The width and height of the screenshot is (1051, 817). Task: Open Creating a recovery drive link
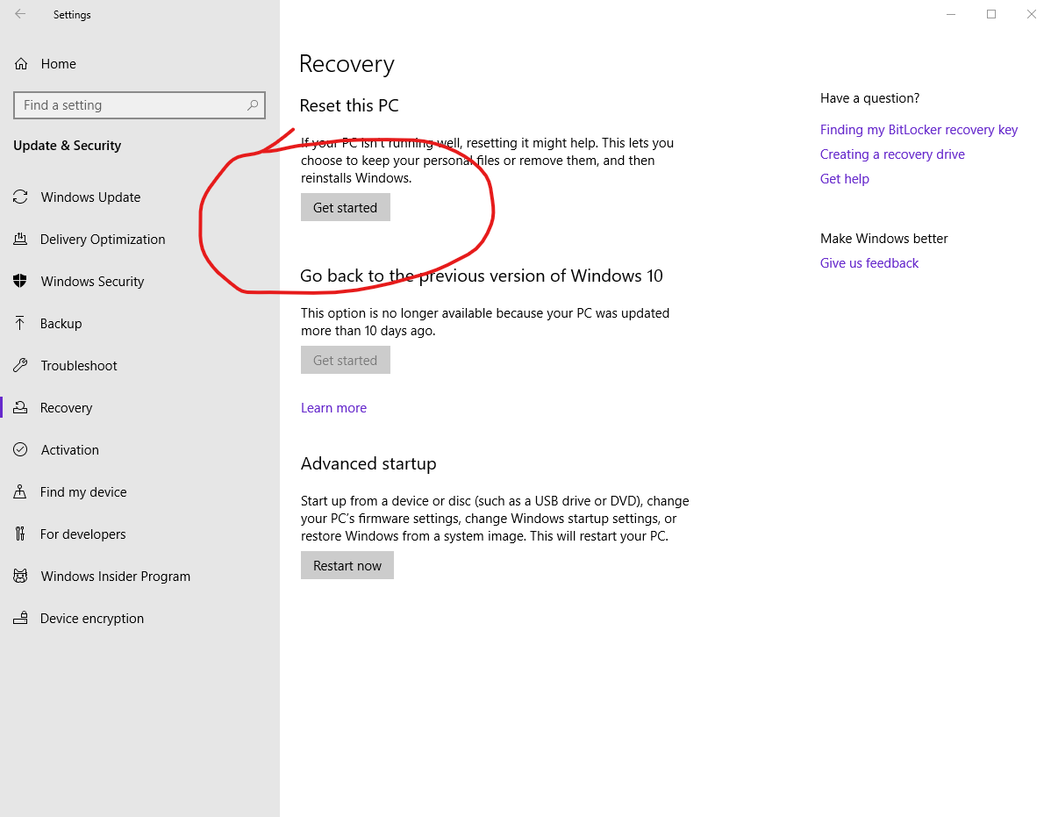[893, 154]
